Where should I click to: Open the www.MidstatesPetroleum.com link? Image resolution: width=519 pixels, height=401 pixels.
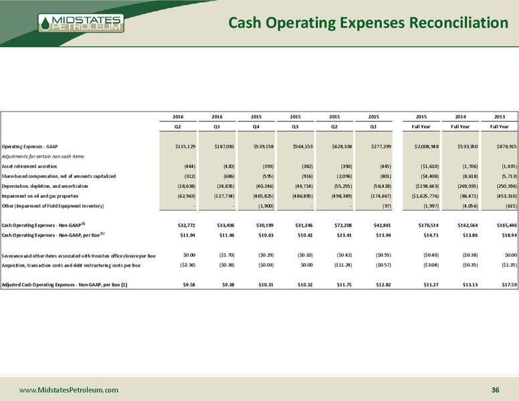point(69,390)
